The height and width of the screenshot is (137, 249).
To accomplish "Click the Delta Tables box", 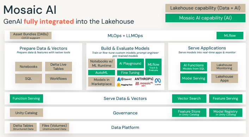I will [x=23, y=127].
